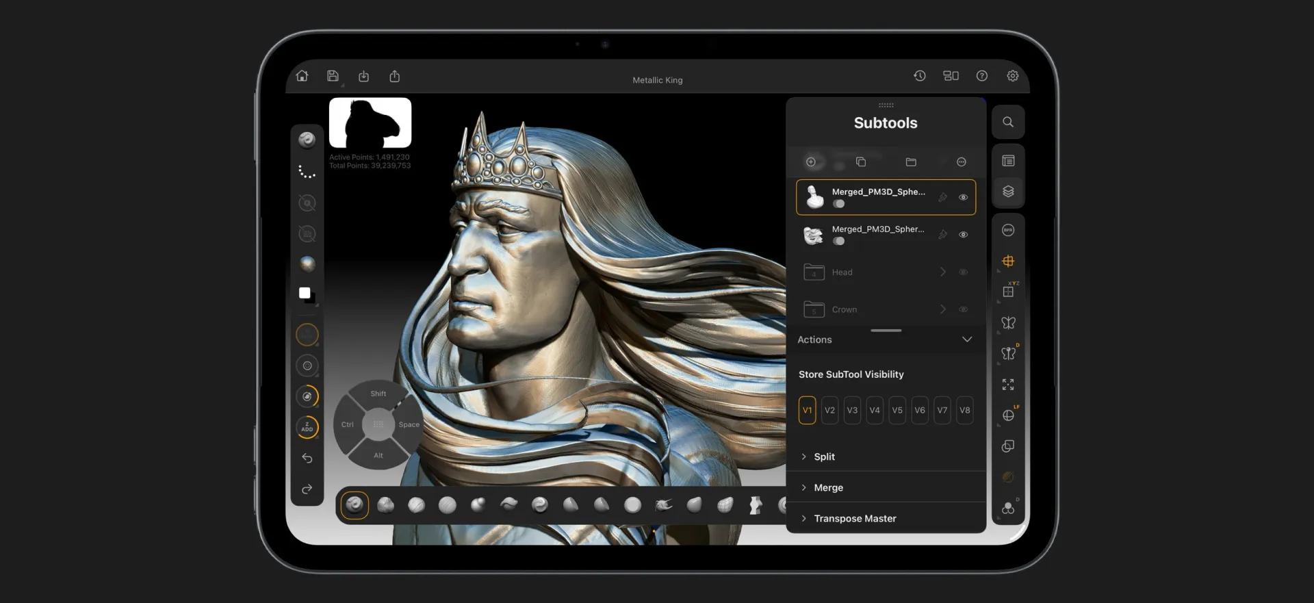Click the frame/fit view arrows icon
This screenshot has width=1314, height=603.
(x=1008, y=385)
